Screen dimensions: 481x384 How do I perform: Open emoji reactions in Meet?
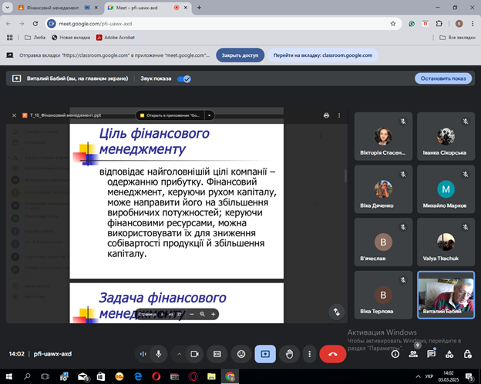pyautogui.click(x=241, y=354)
